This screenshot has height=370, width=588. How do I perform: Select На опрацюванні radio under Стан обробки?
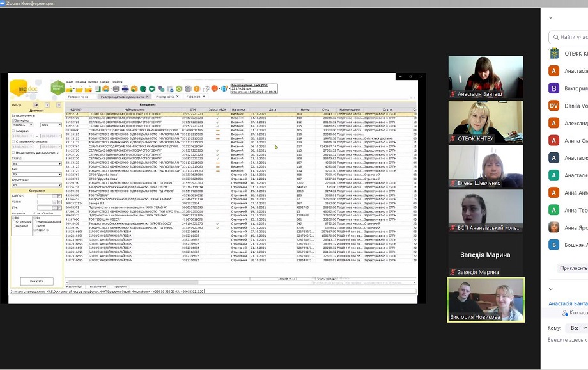36,221
